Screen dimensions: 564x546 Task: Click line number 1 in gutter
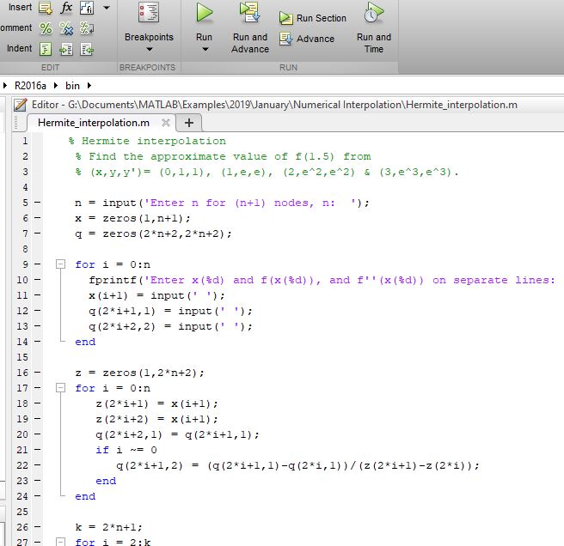point(25,141)
